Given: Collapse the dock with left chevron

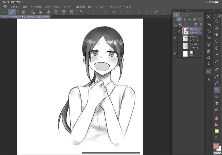Looking at the screenshot, I should (x=206, y=11).
